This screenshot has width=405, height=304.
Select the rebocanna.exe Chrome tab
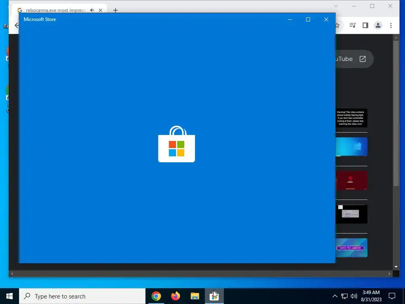55,10
